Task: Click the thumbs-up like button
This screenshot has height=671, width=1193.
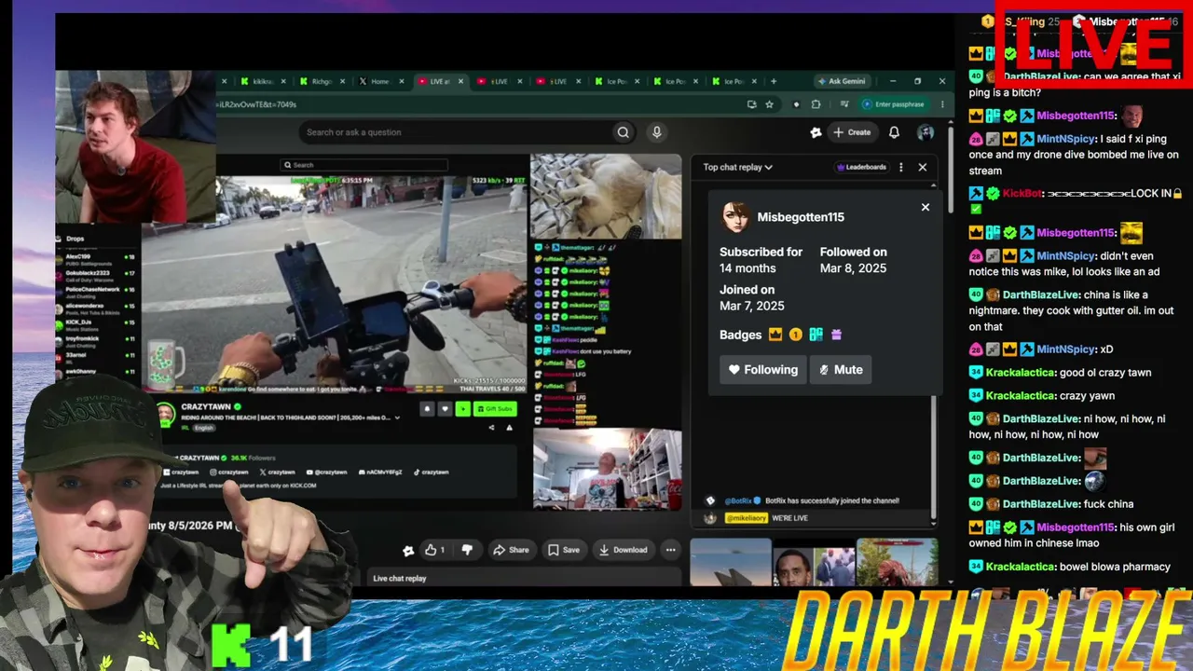Action: point(435,550)
